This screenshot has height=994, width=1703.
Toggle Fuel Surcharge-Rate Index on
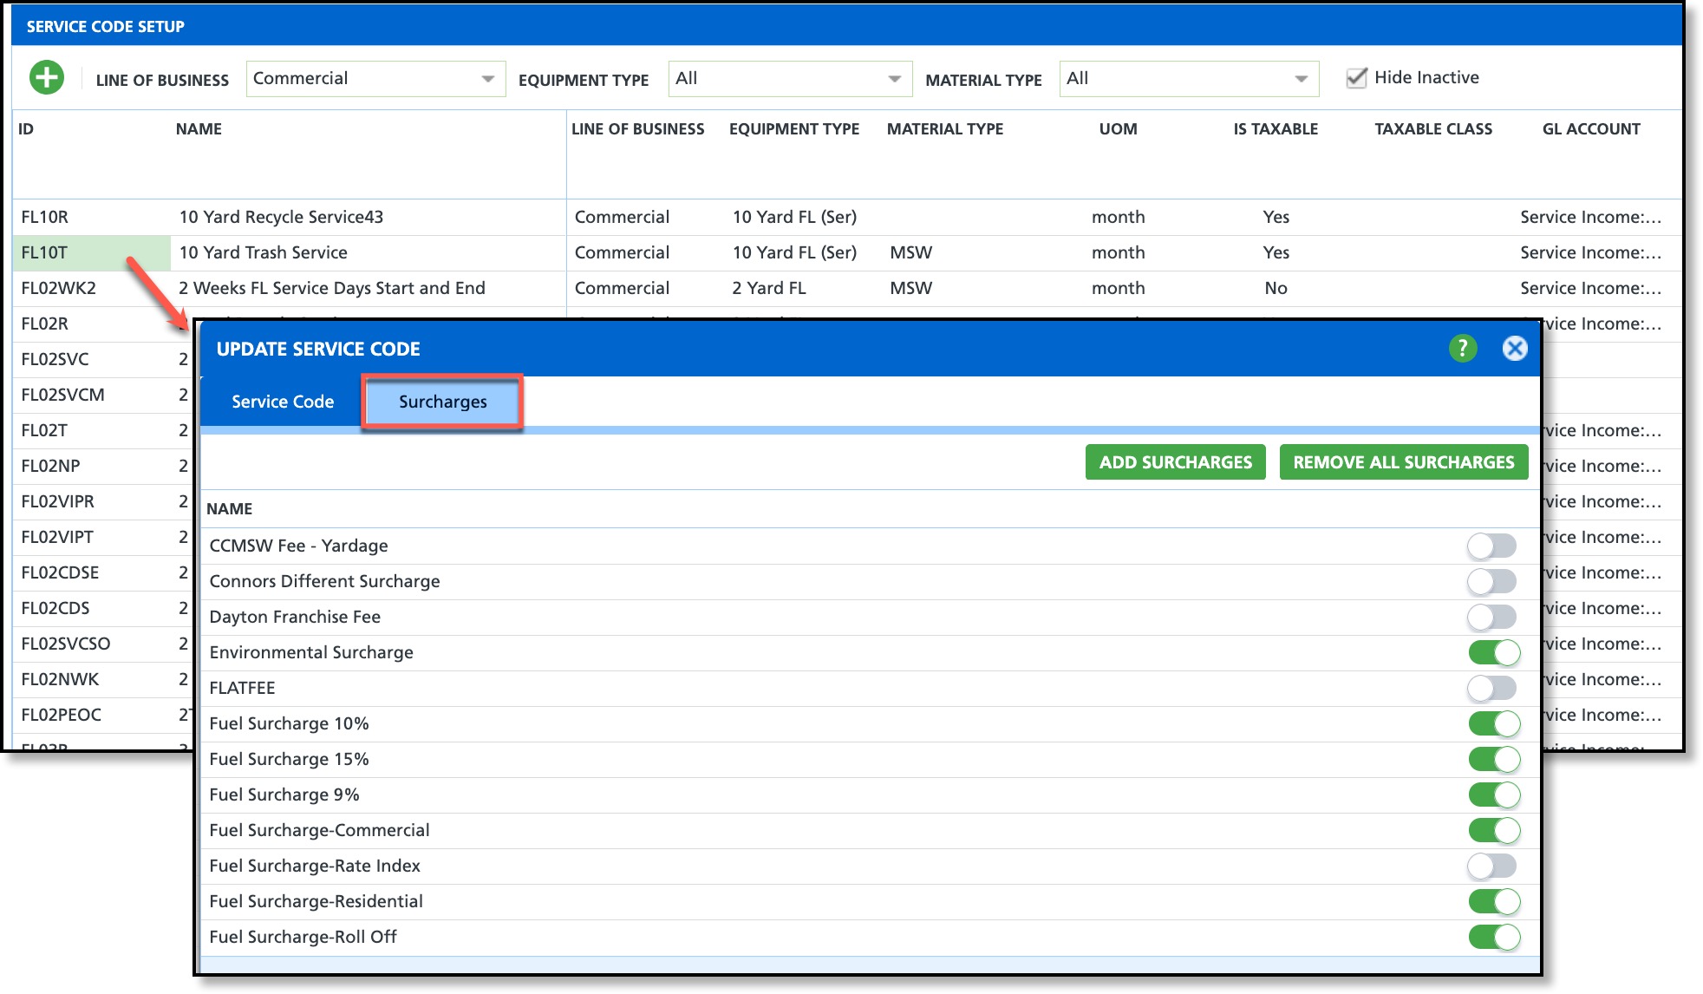(x=1491, y=866)
